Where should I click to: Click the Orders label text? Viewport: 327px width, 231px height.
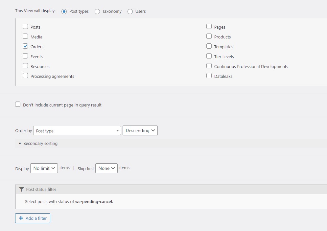pos(37,47)
